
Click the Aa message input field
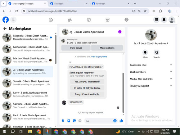click(99, 121)
